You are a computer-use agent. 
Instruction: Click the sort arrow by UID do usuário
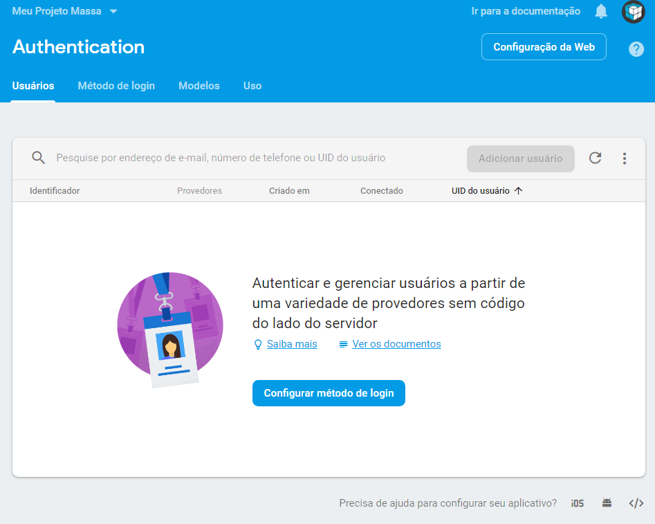point(519,190)
